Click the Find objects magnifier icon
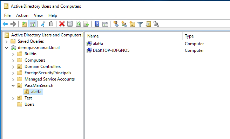This screenshot has height=139, width=230. [x=148, y=24]
